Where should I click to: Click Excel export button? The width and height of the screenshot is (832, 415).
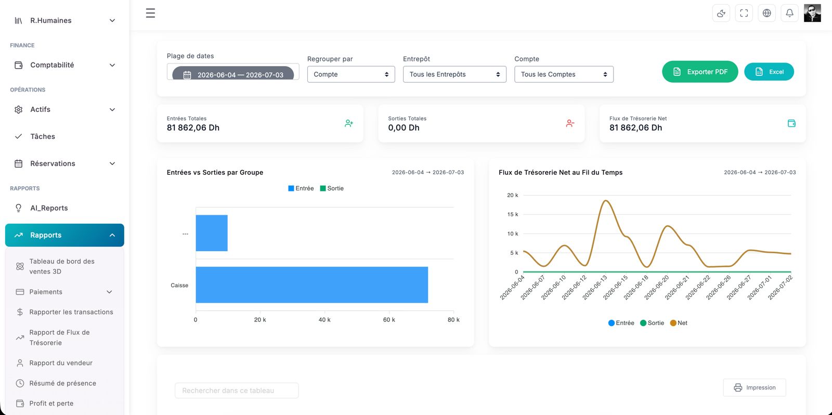[x=769, y=72]
